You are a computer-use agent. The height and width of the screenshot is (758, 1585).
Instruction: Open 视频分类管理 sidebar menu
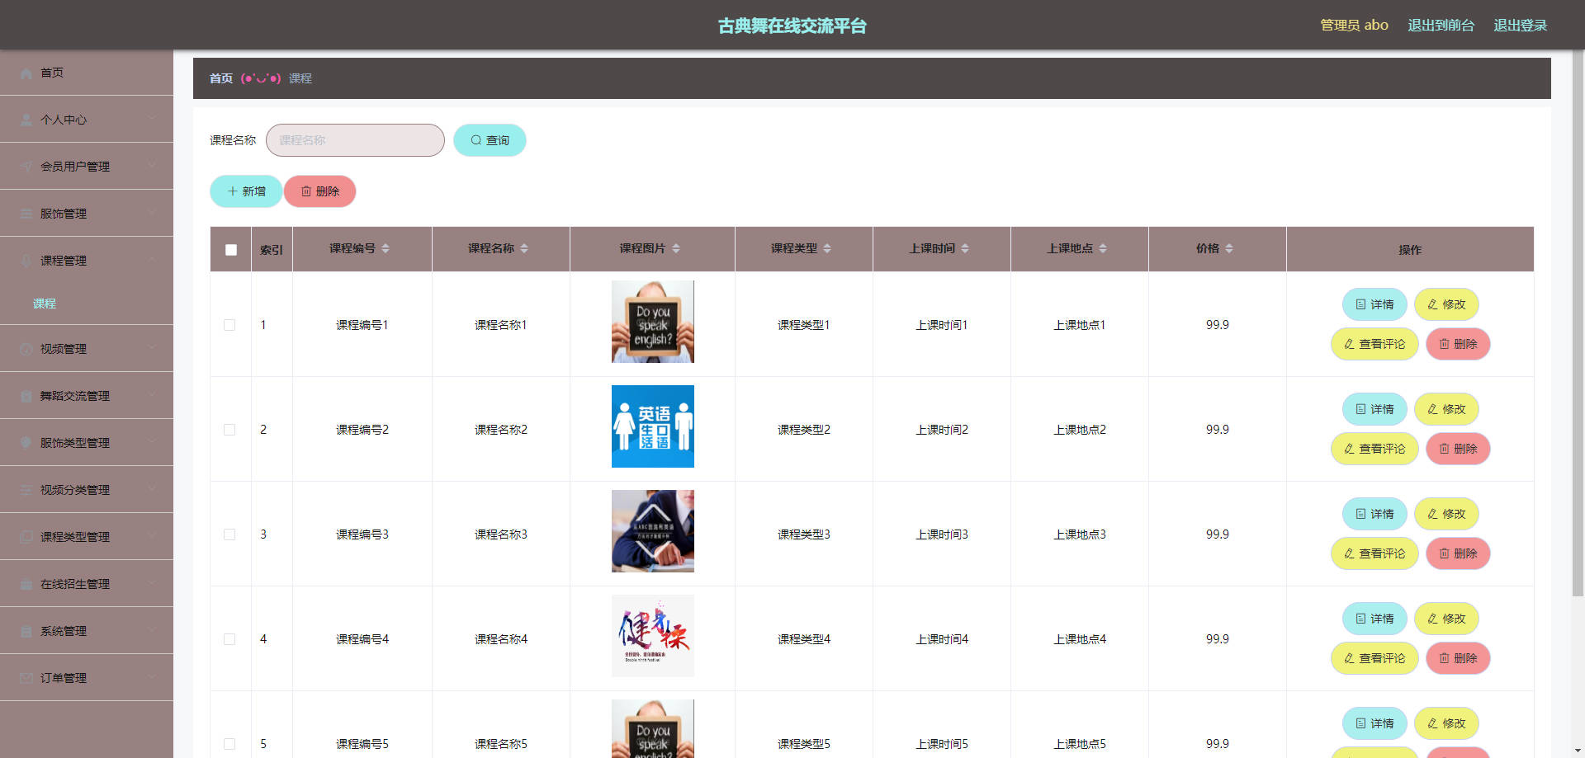pos(87,490)
